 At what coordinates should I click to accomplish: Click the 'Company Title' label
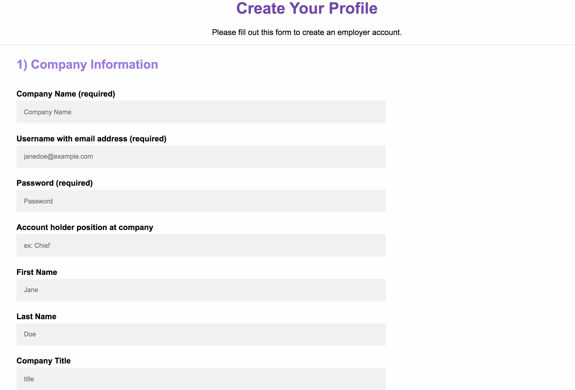[x=44, y=361]
